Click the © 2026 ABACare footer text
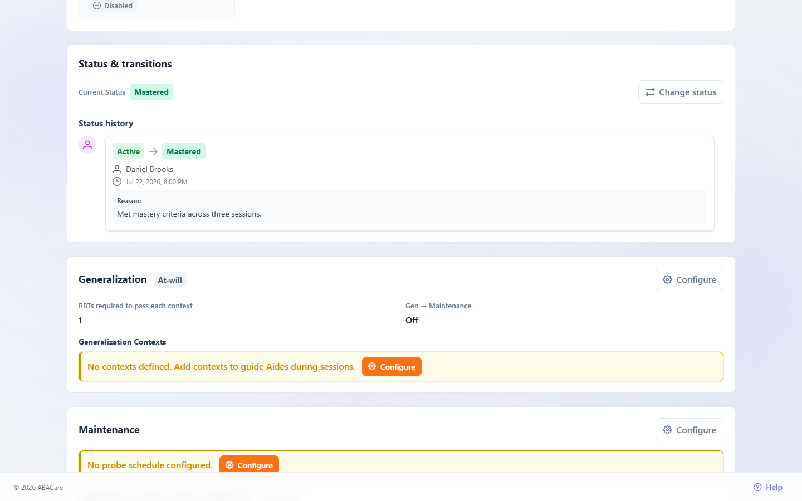 38,488
